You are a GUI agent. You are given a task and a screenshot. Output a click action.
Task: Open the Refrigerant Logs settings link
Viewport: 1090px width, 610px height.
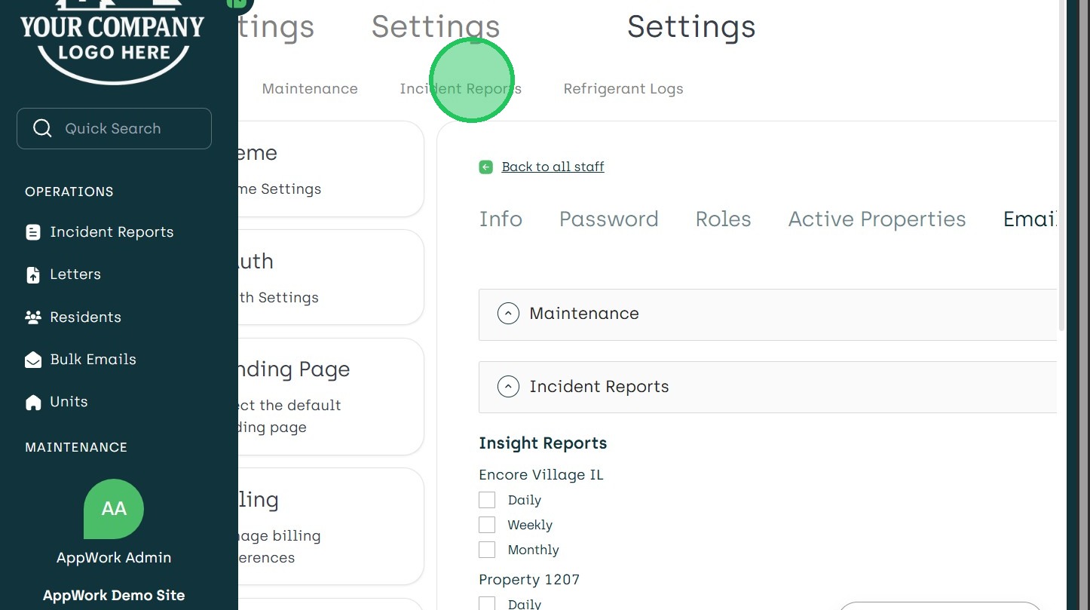tap(623, 89)
